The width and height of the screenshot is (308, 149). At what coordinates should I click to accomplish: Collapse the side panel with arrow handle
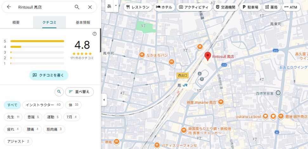point(104,100)
